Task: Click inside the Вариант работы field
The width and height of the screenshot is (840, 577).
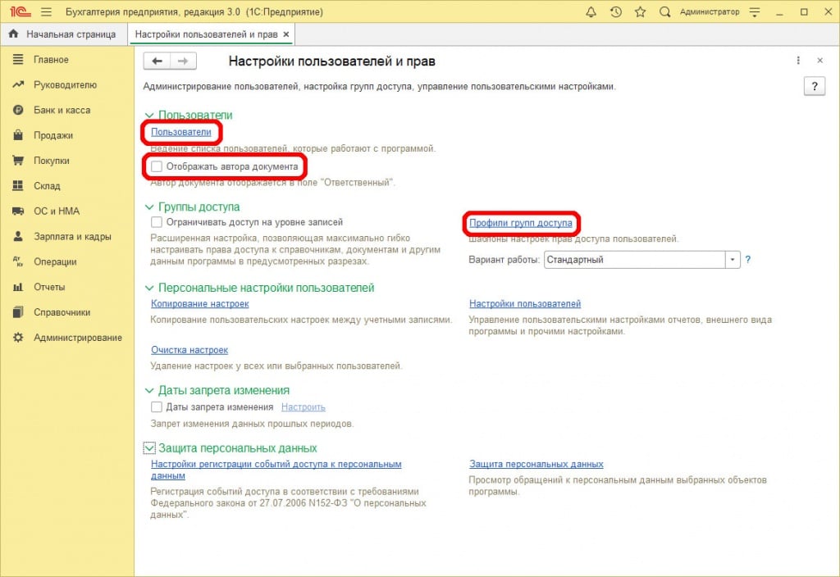Action: pyautogui.click(x=632, y=260)
